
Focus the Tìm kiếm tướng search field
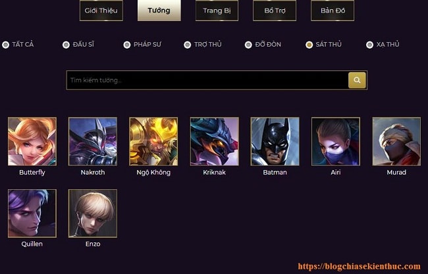(207, 80)
